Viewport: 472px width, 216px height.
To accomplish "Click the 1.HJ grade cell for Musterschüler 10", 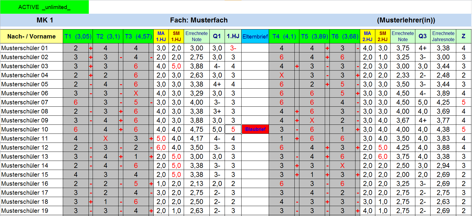I will [233, 129].
